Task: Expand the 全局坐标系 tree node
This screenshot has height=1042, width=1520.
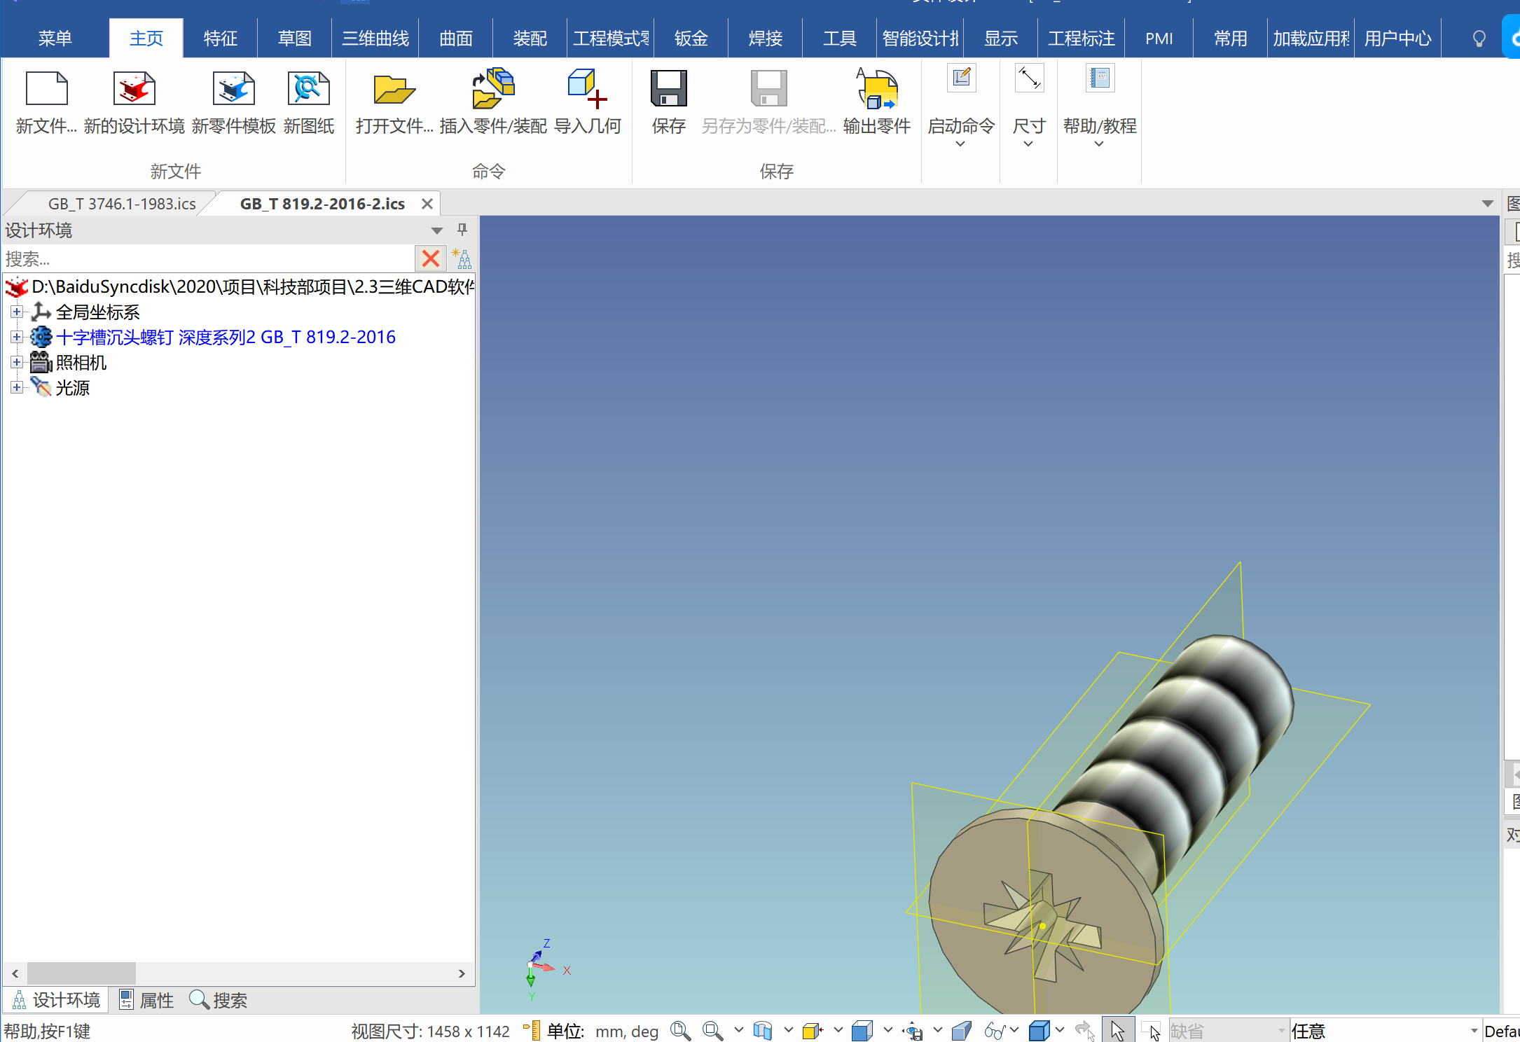Action: coord(17,312)
